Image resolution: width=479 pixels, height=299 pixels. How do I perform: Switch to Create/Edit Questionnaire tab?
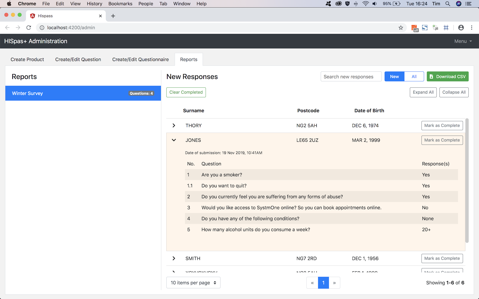point(140,59)
